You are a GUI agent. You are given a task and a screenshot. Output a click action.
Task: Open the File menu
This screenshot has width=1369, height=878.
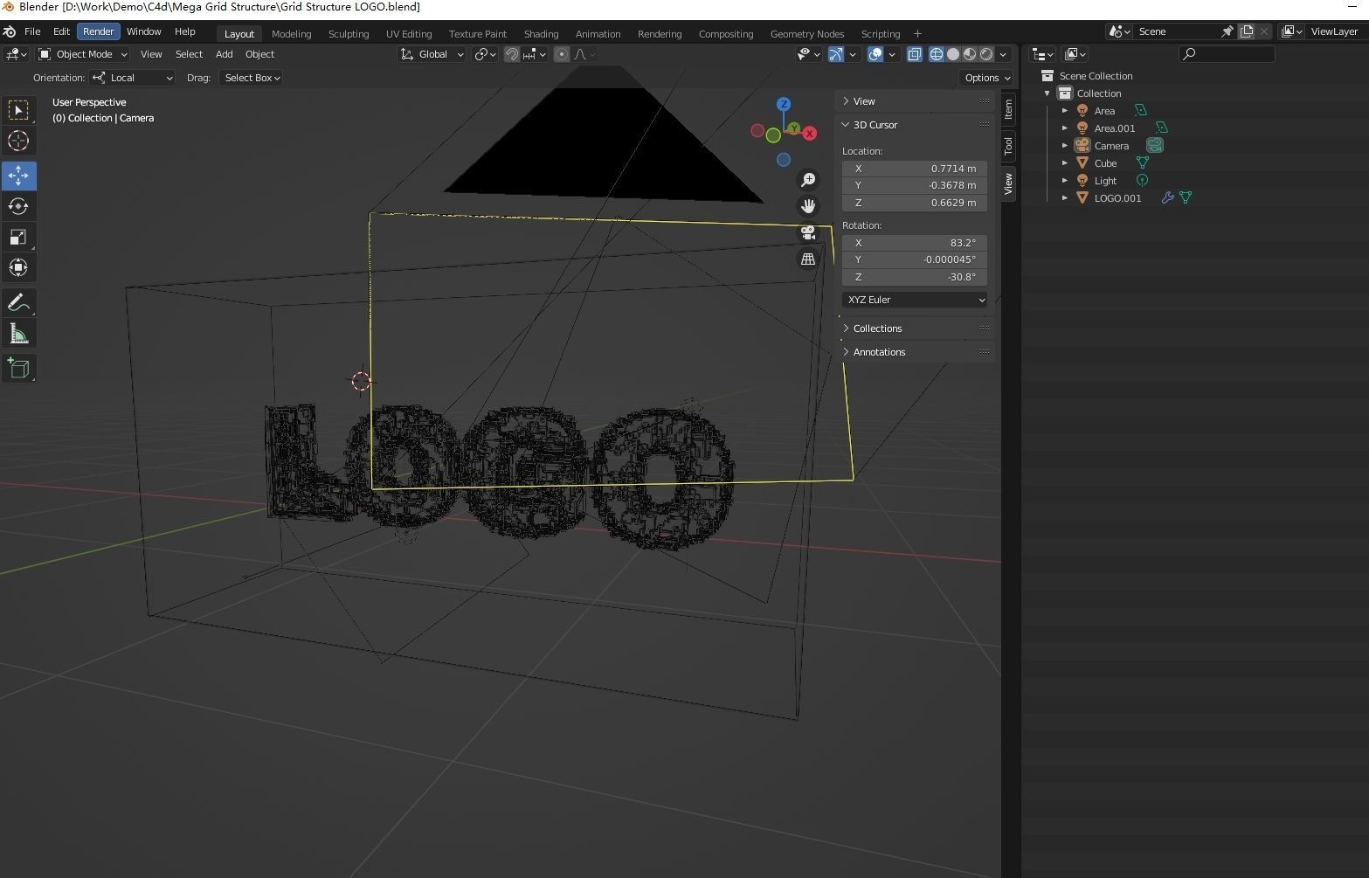tap(32, 31)
